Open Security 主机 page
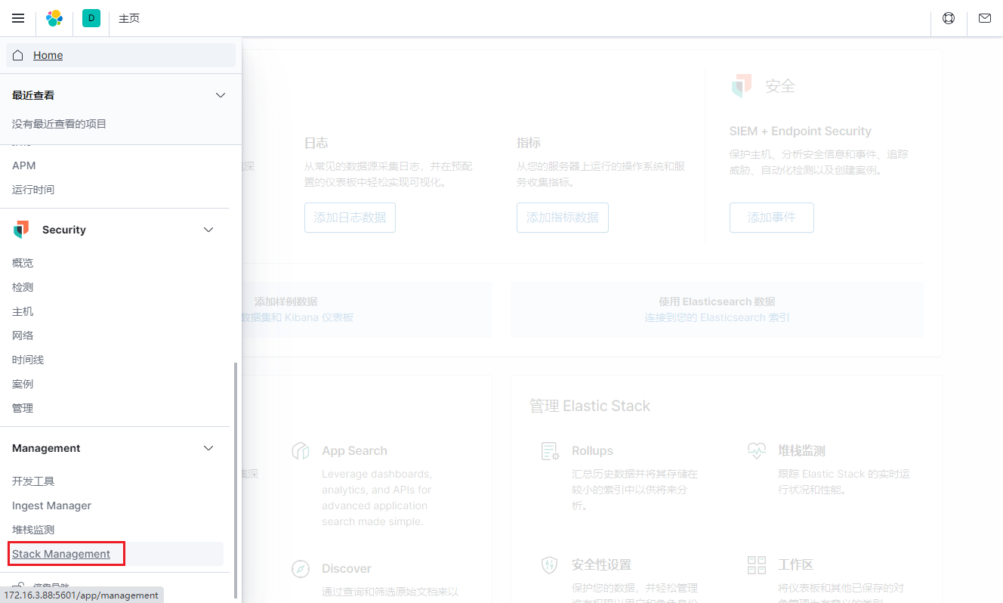 point(23,311)
